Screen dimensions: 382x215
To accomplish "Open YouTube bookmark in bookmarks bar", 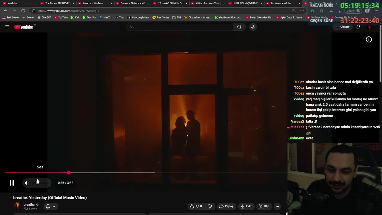I will coord(61,17).
